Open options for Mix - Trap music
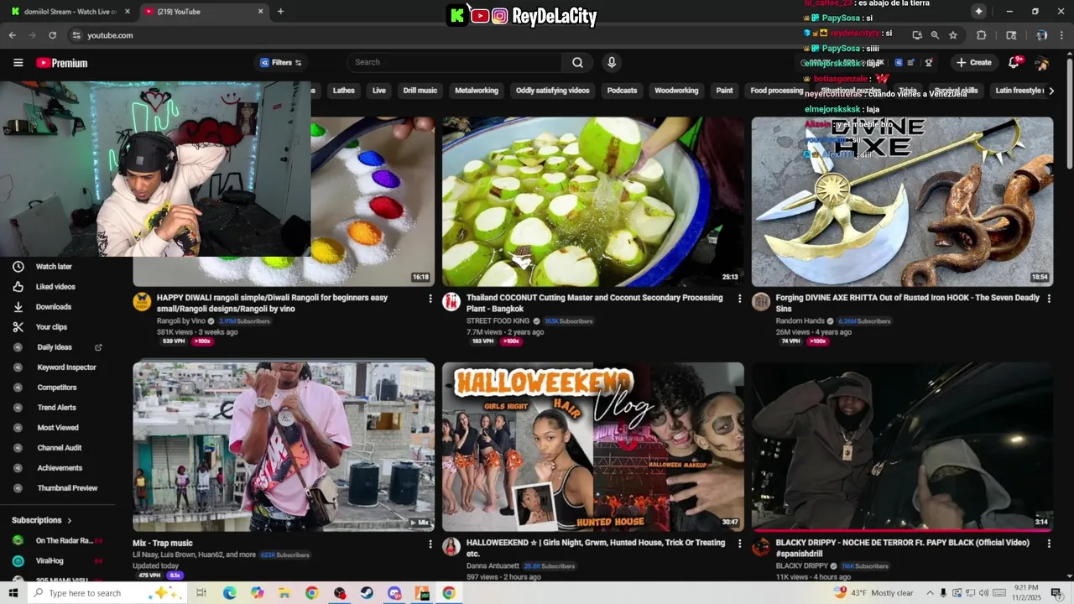This screenshot has width=1074, height=604. click(x=430, y=544)
